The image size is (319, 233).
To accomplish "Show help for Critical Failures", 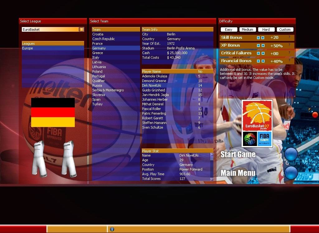I will (x=289, y=53).
